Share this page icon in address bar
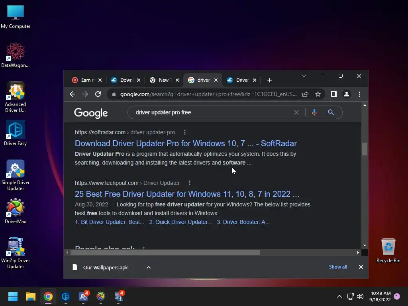Image resolution: width=408 pixels, height=306 pixels. point(305,94)
